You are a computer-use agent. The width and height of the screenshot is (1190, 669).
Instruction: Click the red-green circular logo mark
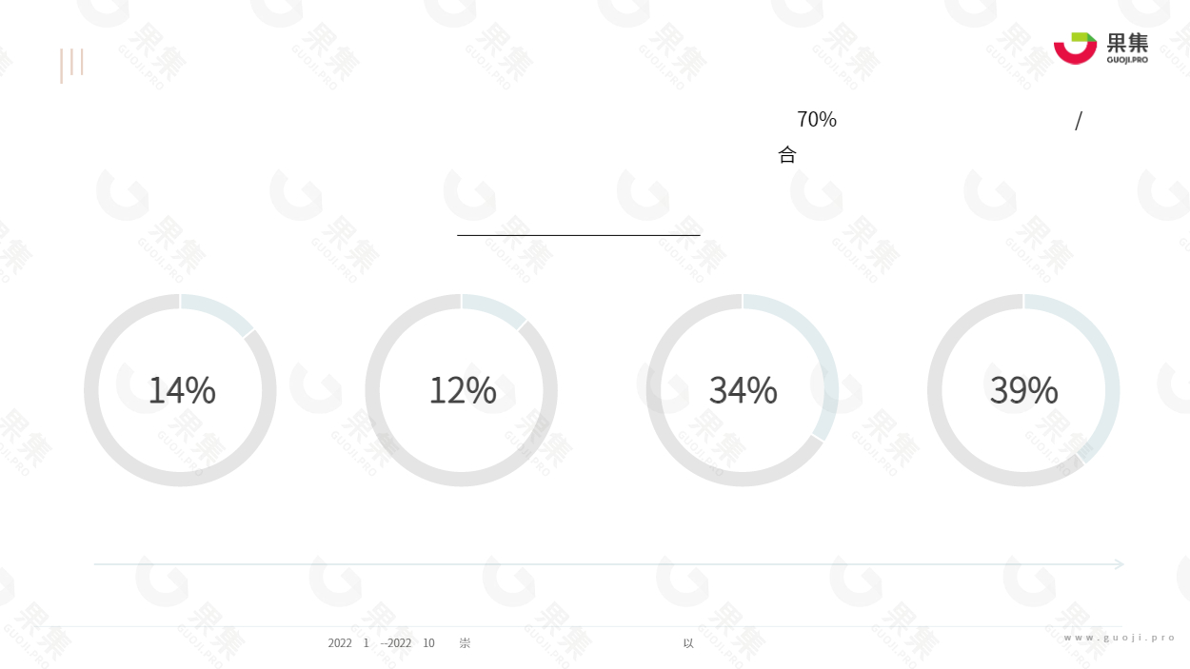click(1076, 49)
